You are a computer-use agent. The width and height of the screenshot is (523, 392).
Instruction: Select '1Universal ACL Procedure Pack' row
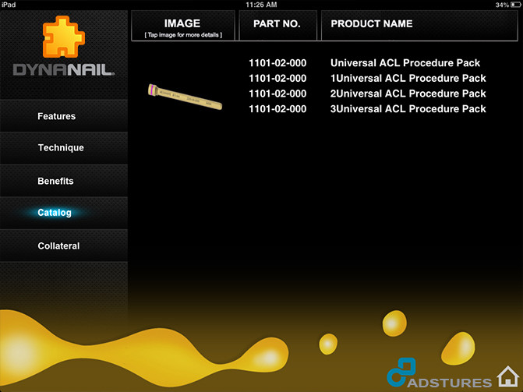(x=408, y=78)
